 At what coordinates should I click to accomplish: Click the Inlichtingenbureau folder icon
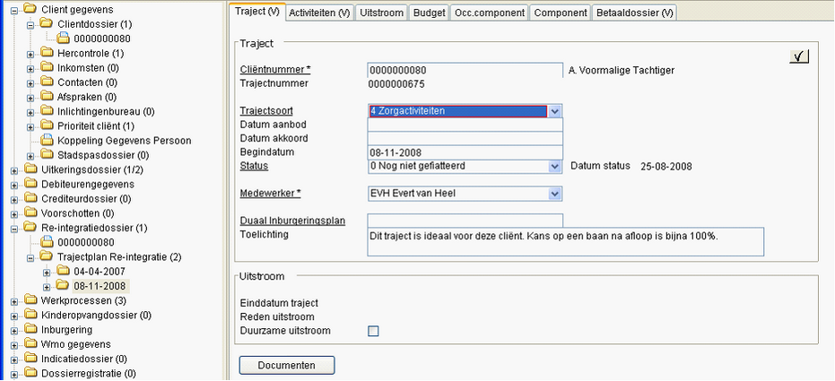pyautogui.click(x=48, y=111)
